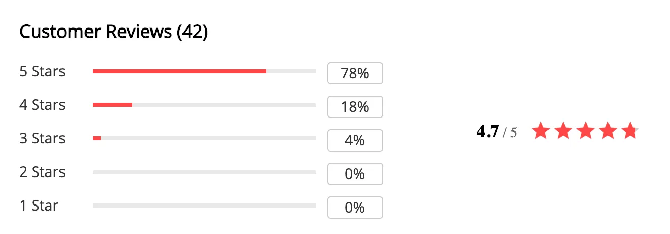
Task: Click the 4 Stars rating bar
Action: pos(204,105)
